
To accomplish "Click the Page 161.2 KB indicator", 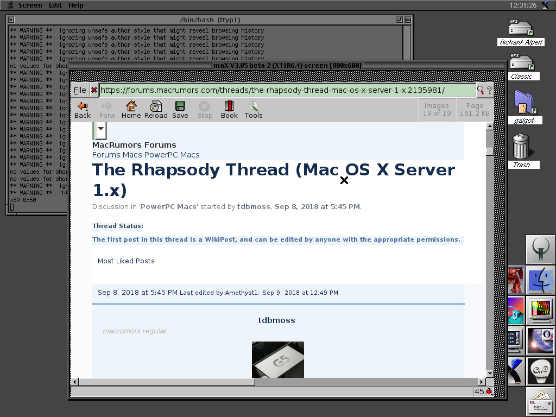I will pyautogui.click(x=475, y=110).
